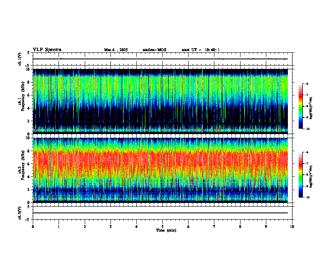The height and width of the screenshot is (254, 329).
Task: Click time axis tick label "3"
Action: (x=110, y=227)
